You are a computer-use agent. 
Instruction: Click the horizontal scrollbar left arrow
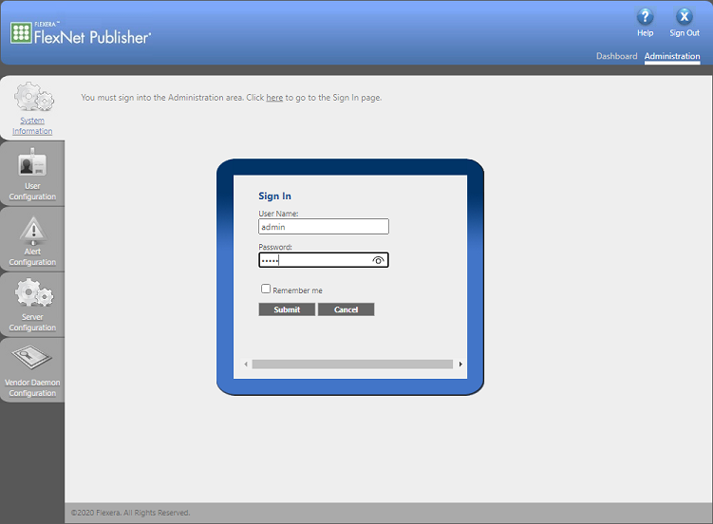[x=246, y=364]
